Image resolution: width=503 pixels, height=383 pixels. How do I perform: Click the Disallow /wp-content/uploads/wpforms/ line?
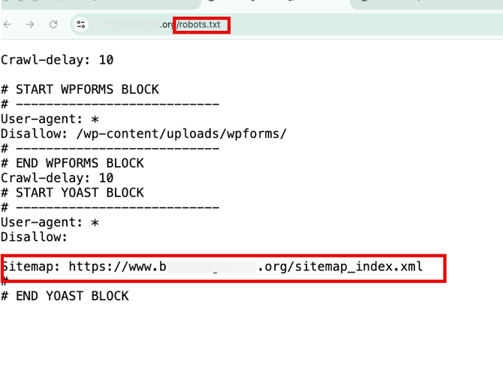[143, 134]
